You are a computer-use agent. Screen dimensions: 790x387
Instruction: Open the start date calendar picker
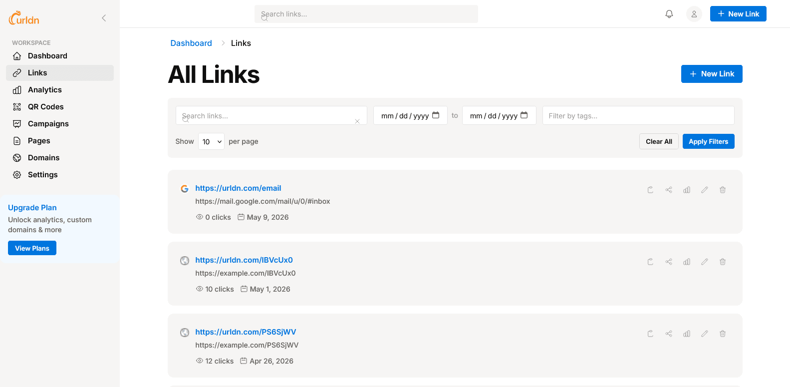click(436, 115)
